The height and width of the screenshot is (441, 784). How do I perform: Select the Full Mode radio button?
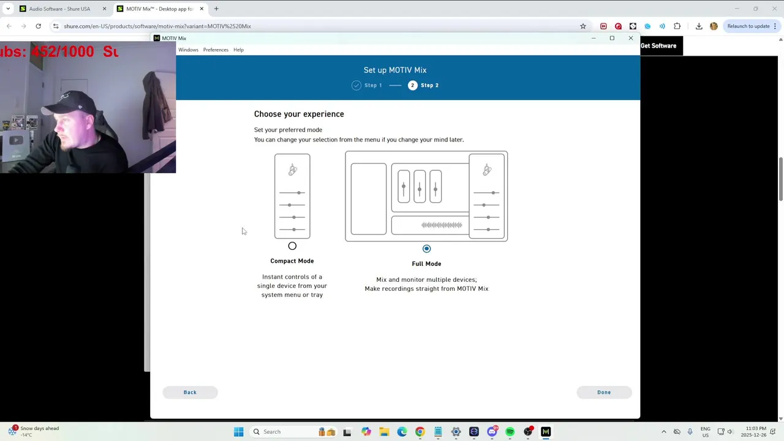[x=426, y=249]
